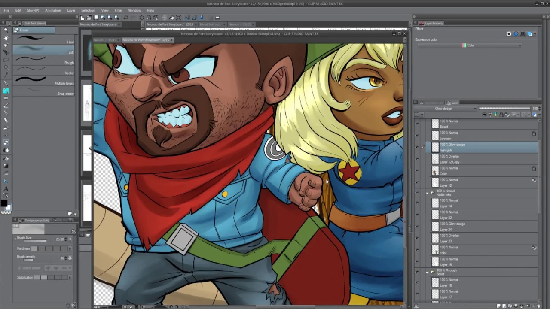Click the Rotate right icon in command bar
550x309 pixels.
tap(148, 18)
